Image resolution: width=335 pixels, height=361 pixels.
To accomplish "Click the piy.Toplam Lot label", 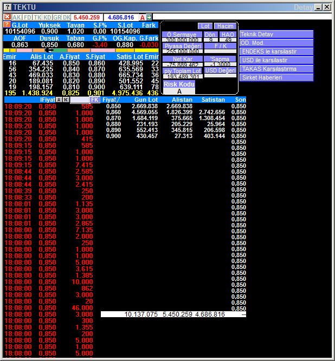I will pos(183,71).
